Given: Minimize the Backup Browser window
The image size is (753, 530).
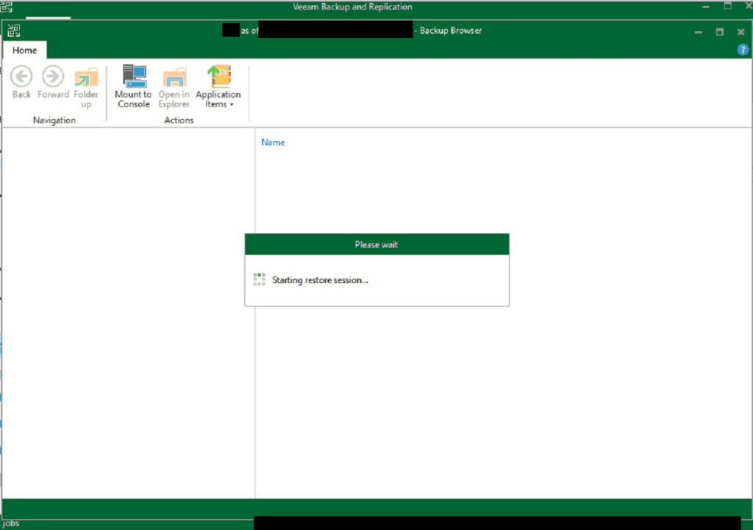Looking at the screenshot, I should coord(697,32).
